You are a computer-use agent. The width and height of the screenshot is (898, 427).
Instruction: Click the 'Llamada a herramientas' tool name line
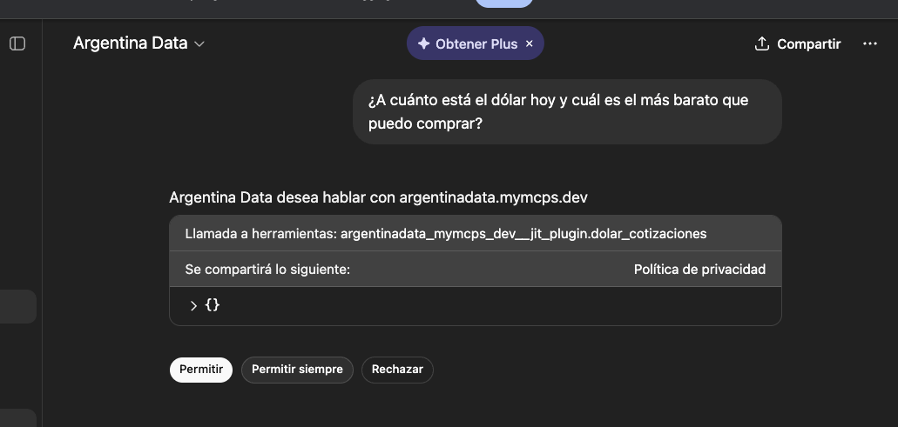446,234
